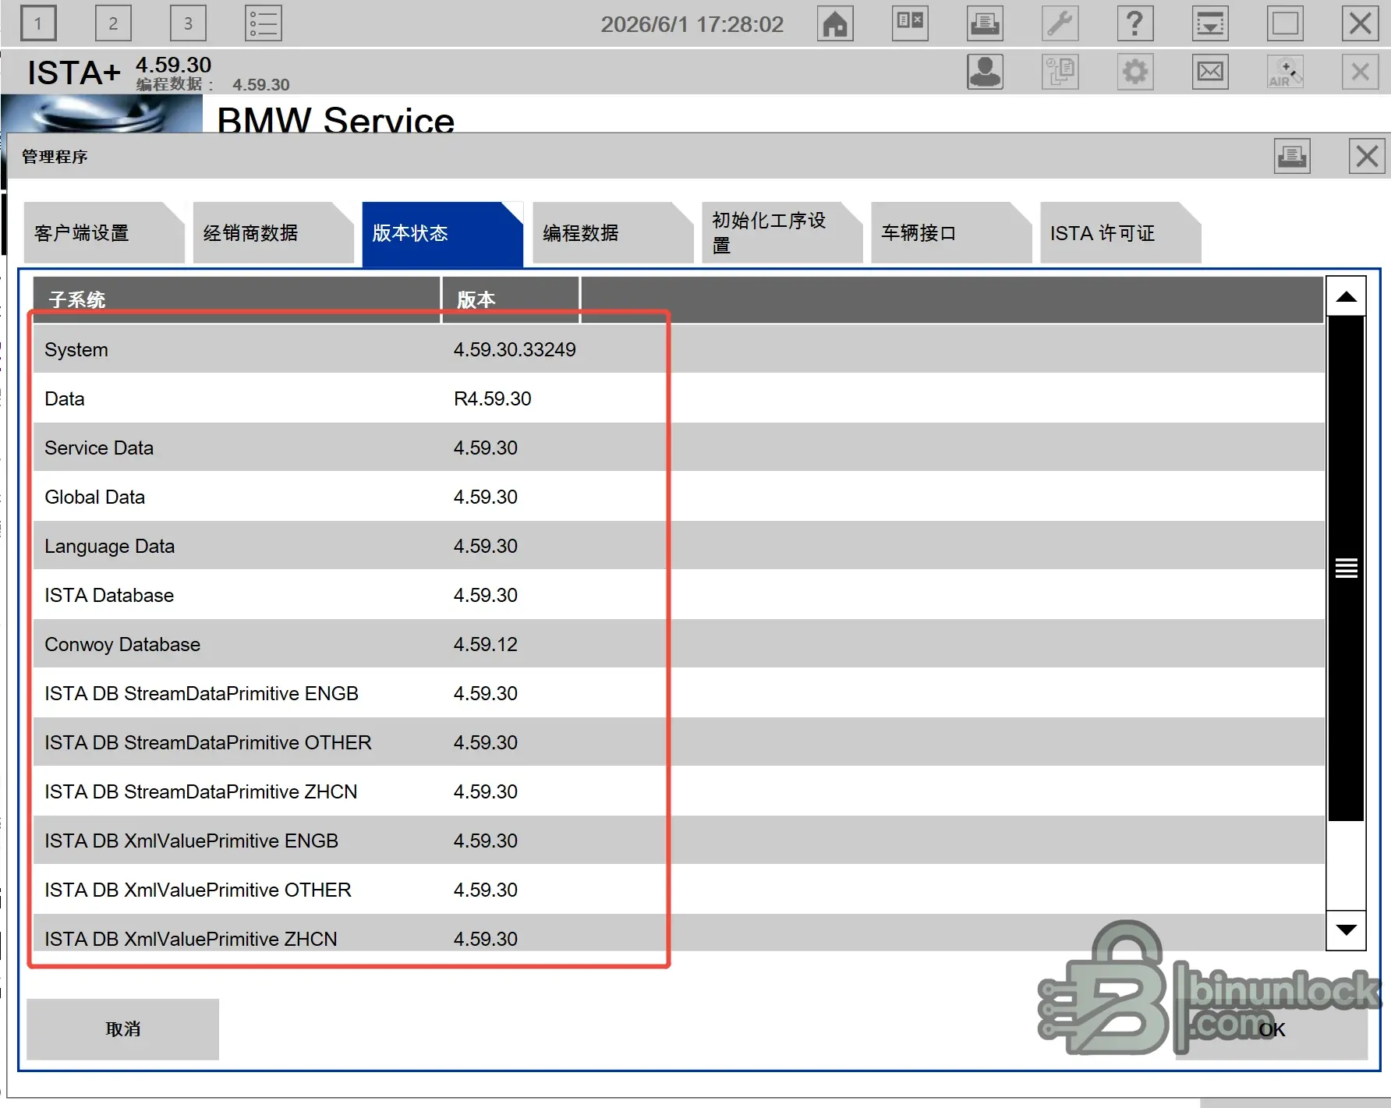The height and width of the screenshot is (1108, 1391).
Task: Click the scroll up arrow
Action: click(x=1346, y=296)
